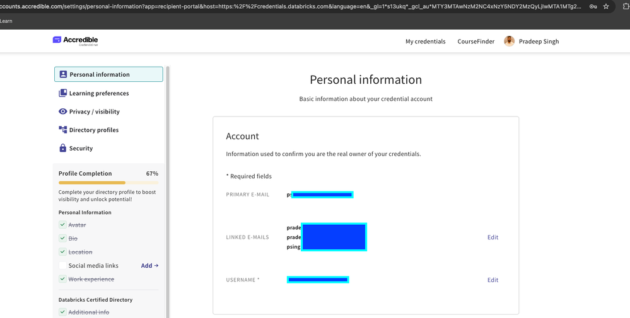Click the 67% completion value

pos(152,174)
